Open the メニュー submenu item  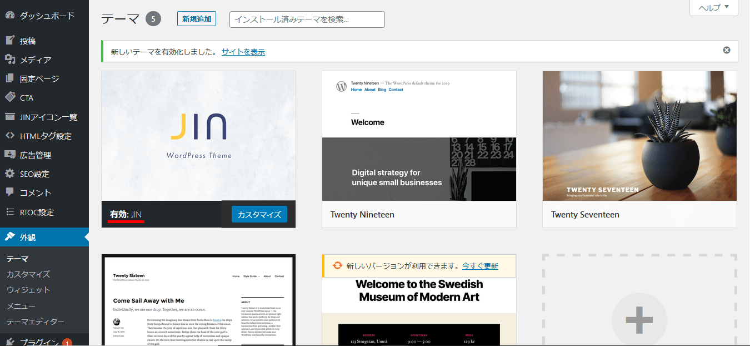(x=21, y=306)
